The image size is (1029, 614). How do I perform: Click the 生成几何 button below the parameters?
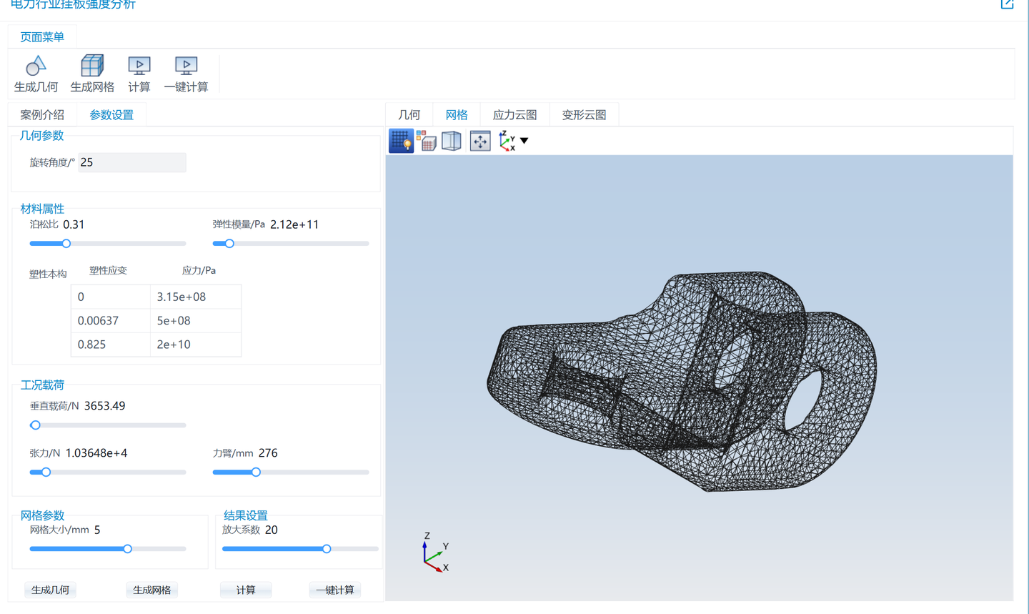50,590
